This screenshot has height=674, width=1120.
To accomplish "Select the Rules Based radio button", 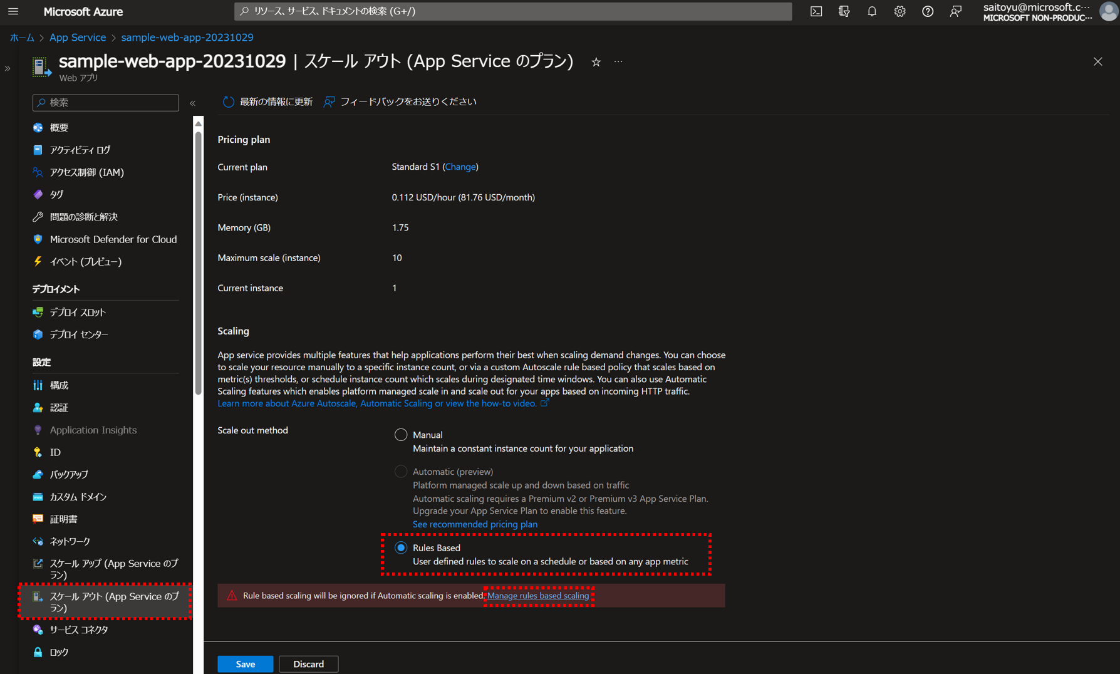I will click(x=401, y=548).
